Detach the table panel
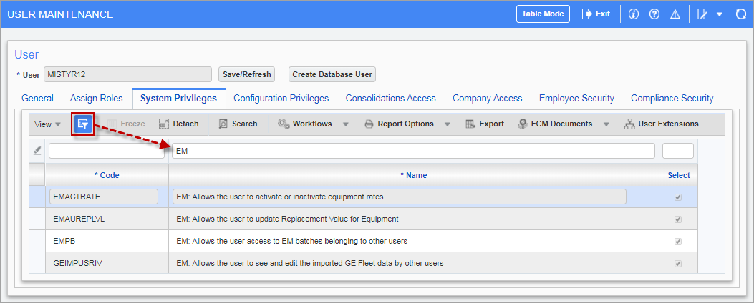This screenshot has height=303, width=754. 178,124
